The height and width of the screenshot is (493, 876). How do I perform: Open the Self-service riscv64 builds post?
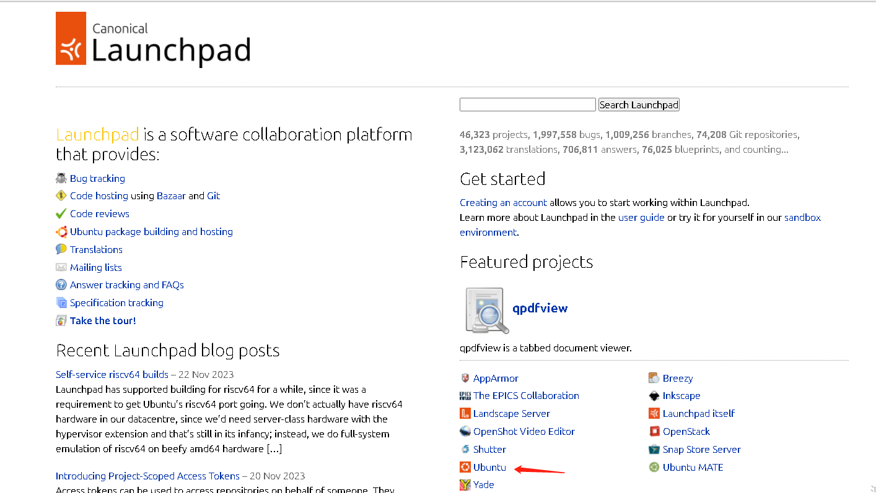112,374
